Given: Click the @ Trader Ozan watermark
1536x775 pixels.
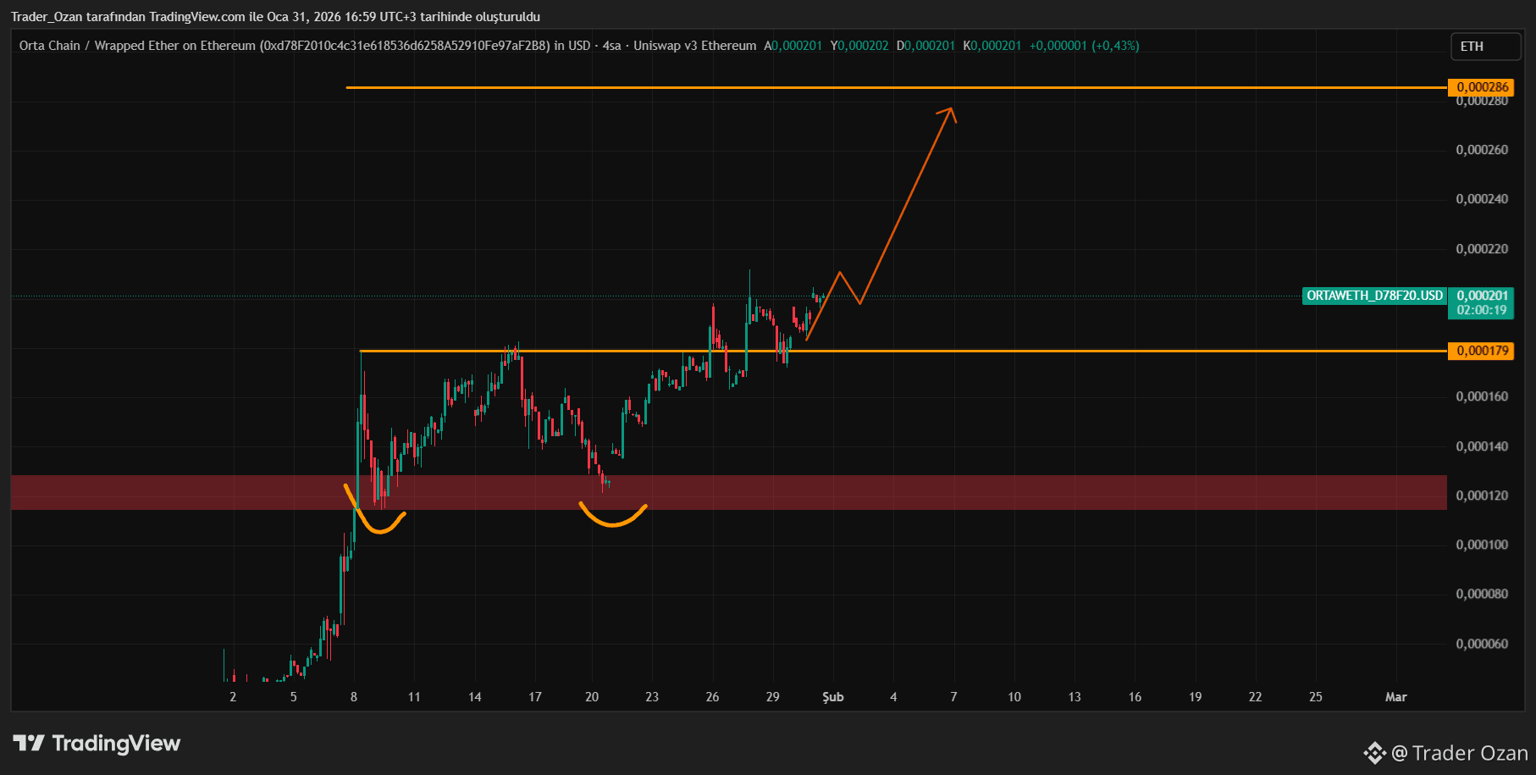Looking at the screenshot, I should (1459, 753).
